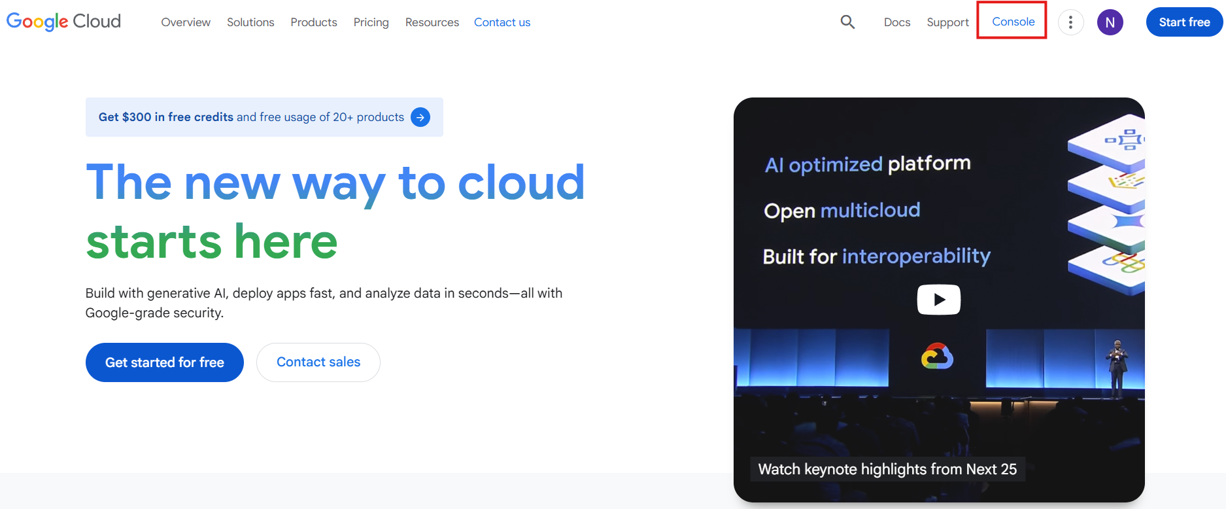Expand the Solutions menu
The width and height of the screenshot is (1226, 509).
[x=250, y=22]
